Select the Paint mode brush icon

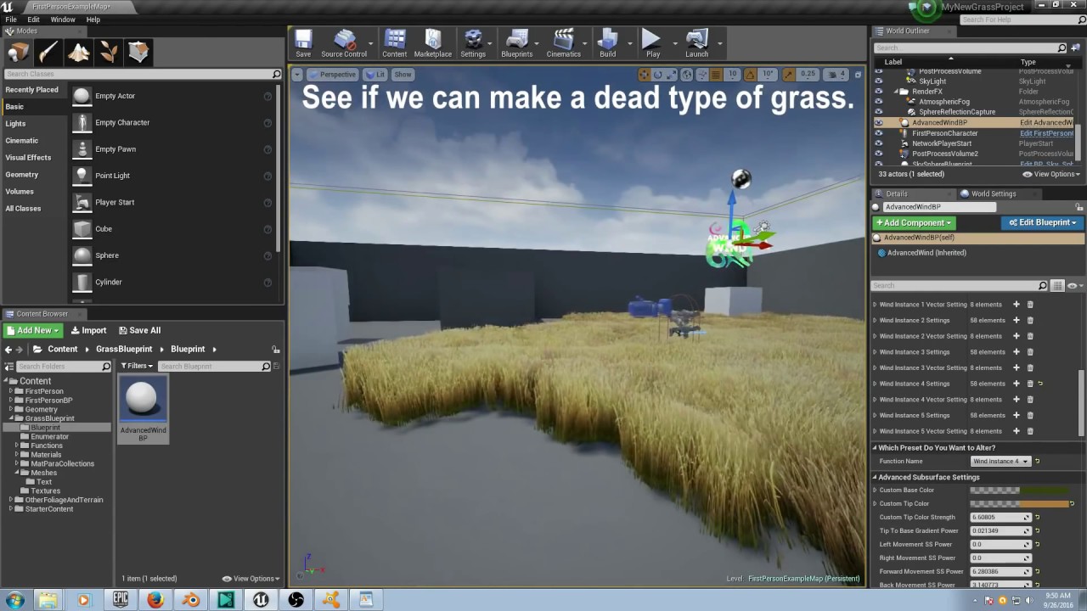[x=48, y=53]
